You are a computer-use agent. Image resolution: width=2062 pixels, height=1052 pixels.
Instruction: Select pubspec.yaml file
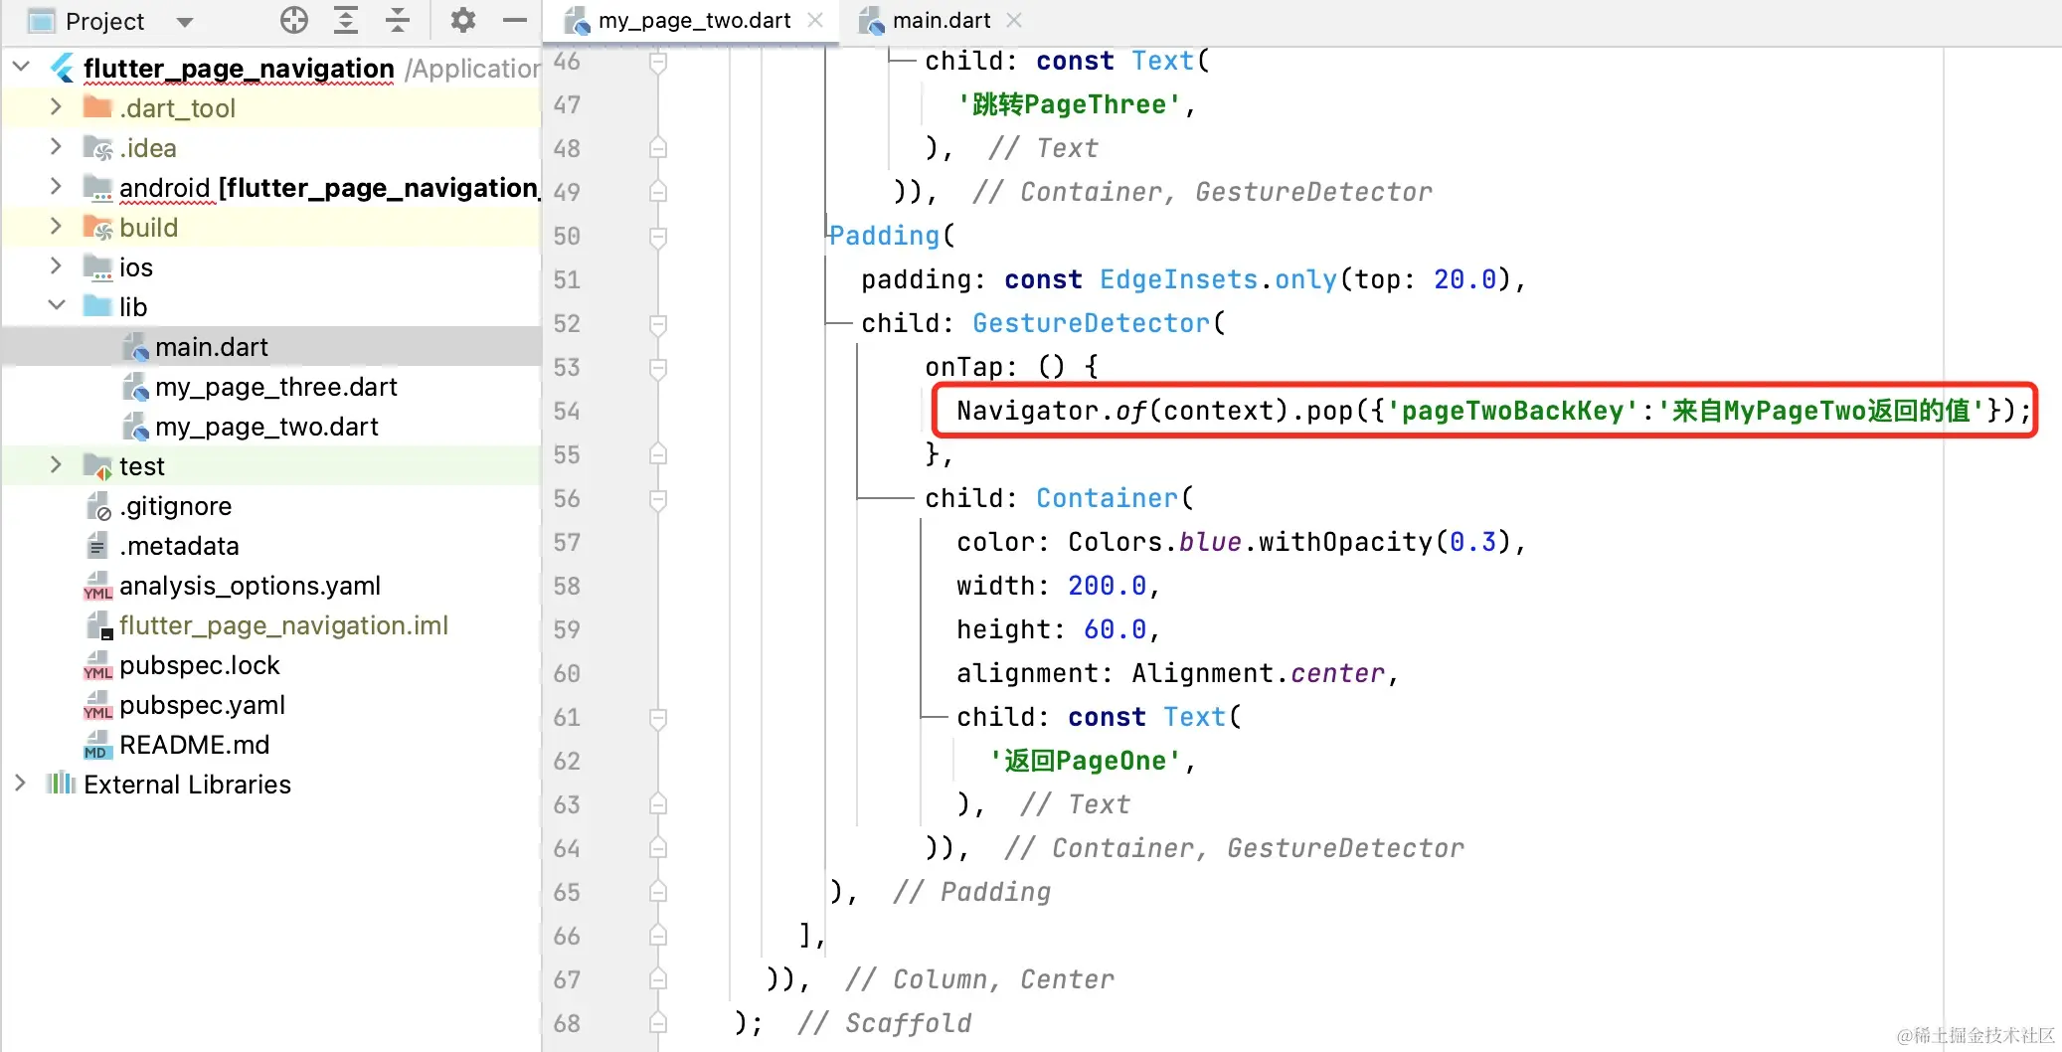click(x=202, y=705)
